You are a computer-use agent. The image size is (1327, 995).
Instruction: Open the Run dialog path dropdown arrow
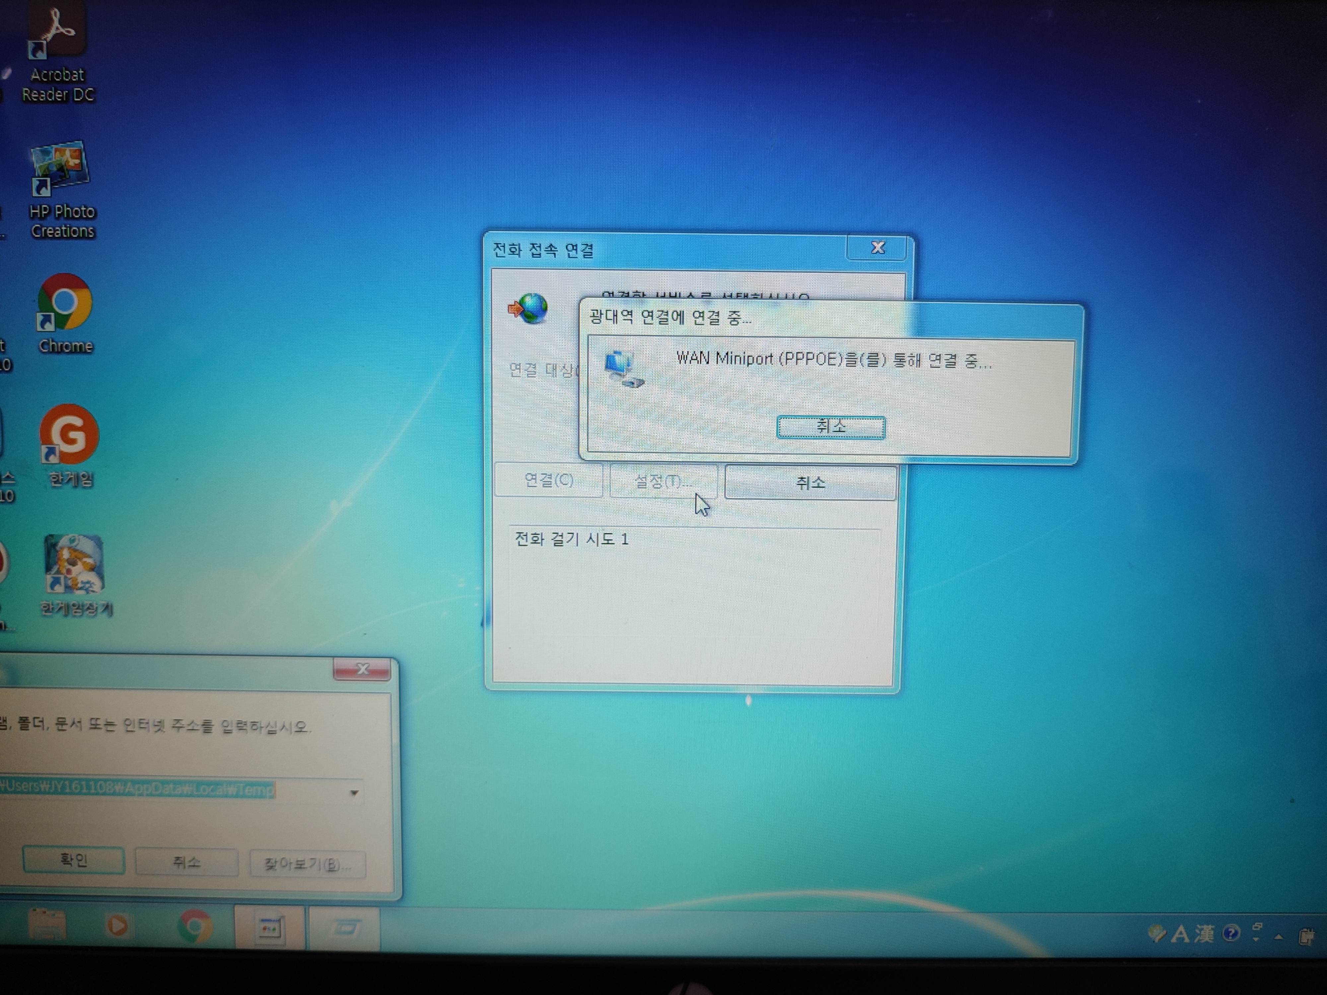click(354, 793)
